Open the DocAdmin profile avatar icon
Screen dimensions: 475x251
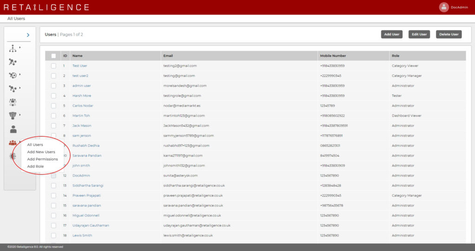444,7
